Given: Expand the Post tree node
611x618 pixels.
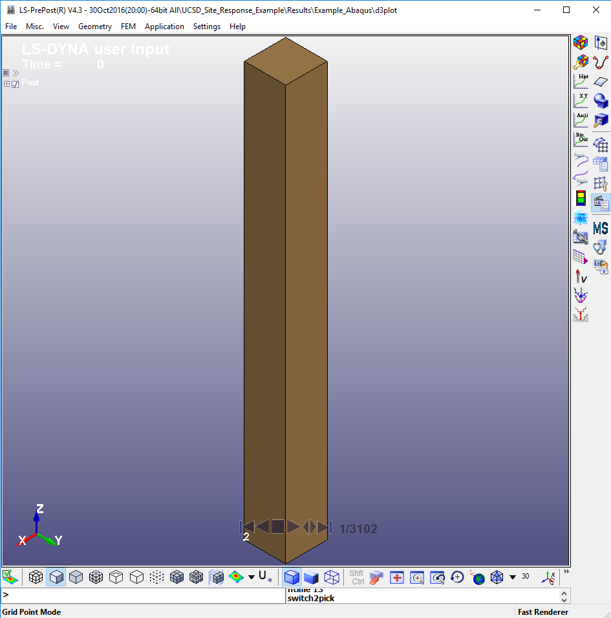Looking at the screenshot, I should 6,84.
